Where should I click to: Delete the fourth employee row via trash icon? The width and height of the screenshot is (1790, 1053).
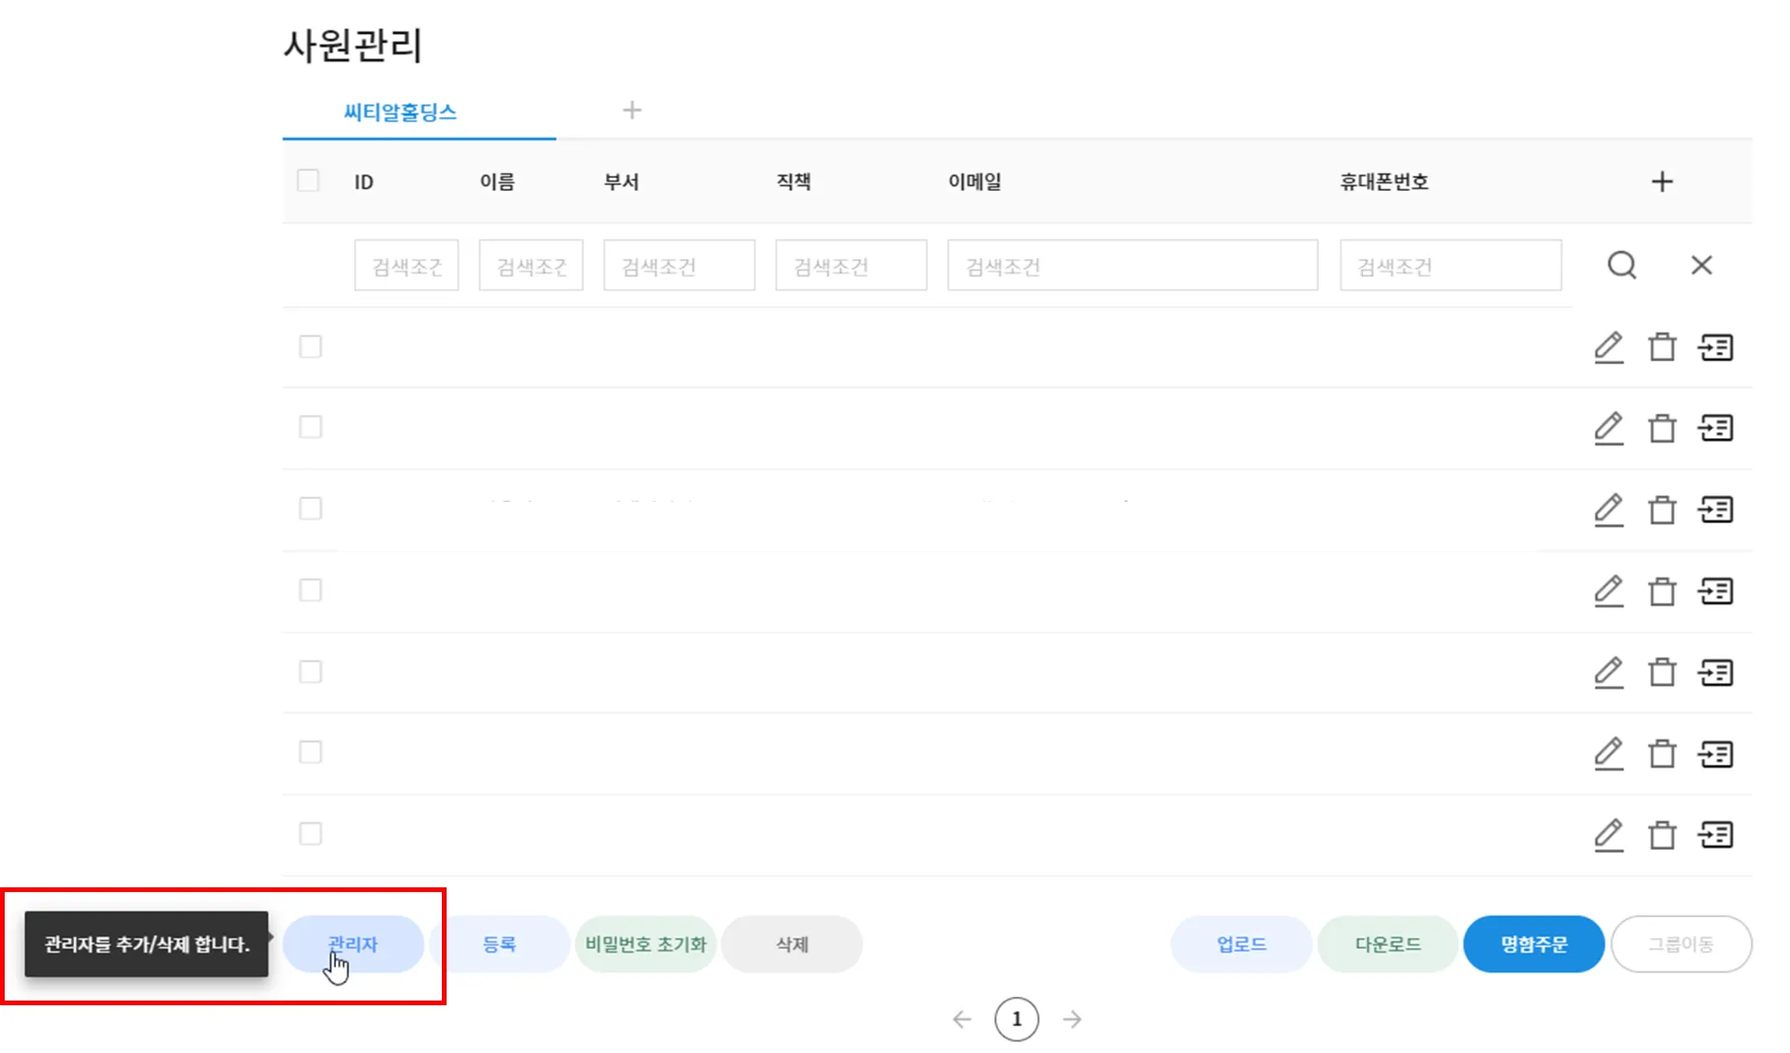coord(1662,591)
